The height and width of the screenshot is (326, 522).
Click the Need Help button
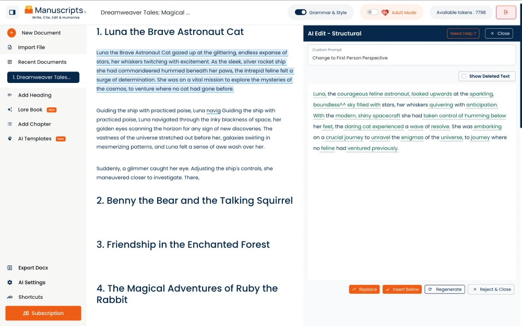coord(462,33)
